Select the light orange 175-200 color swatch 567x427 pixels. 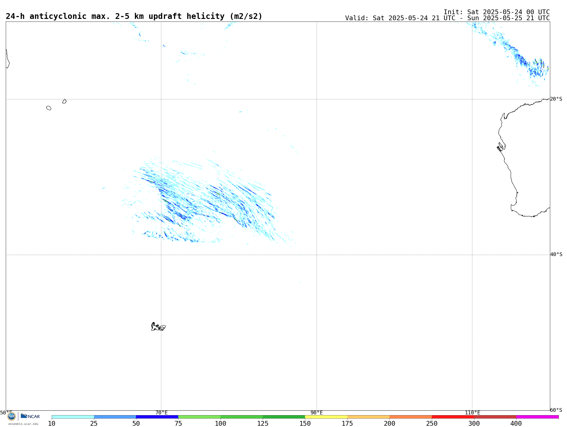(369, 417)
